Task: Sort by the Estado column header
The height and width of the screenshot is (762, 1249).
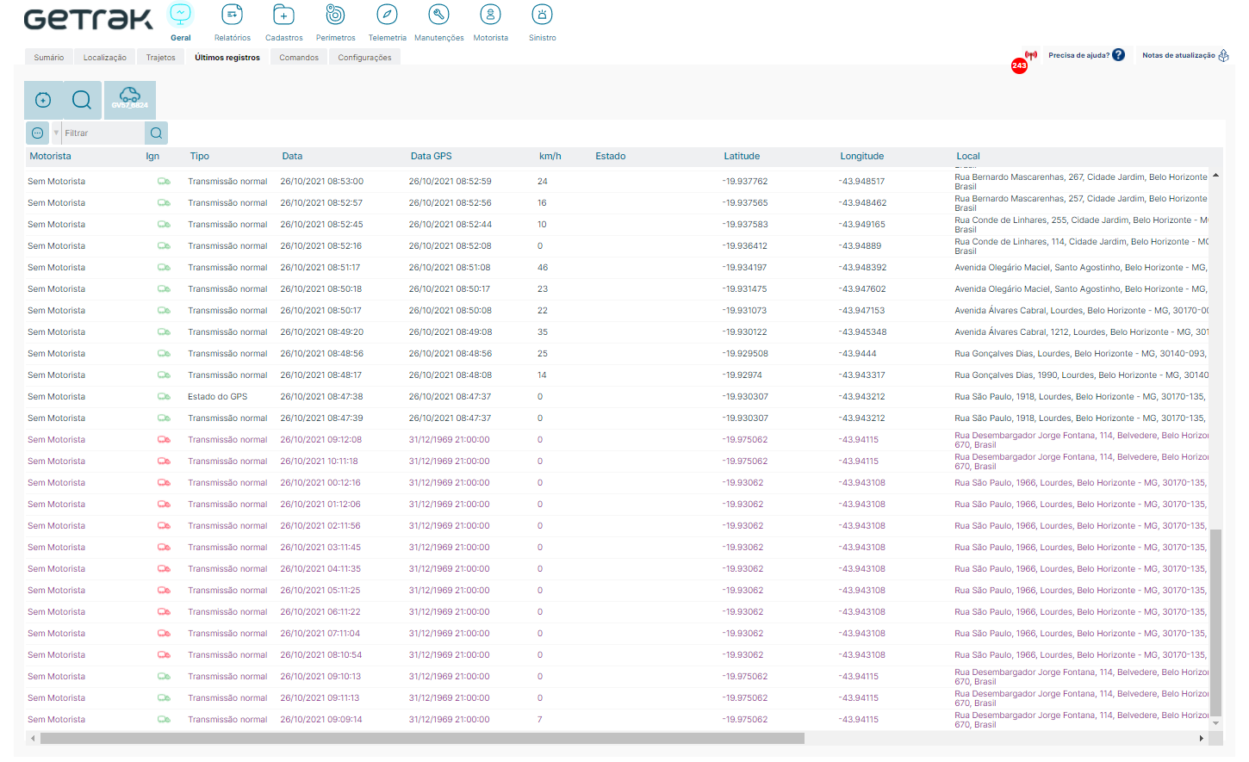Action: coord(611,157)
